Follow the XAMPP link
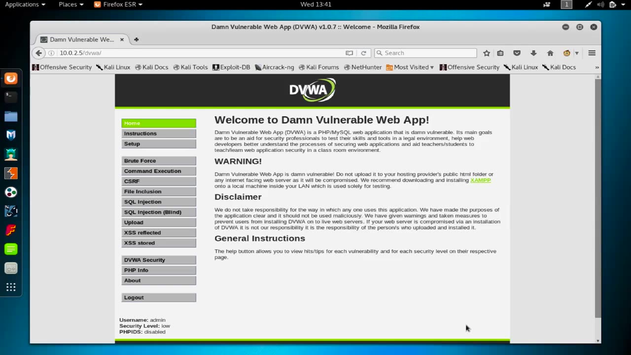 click(481, 180)
